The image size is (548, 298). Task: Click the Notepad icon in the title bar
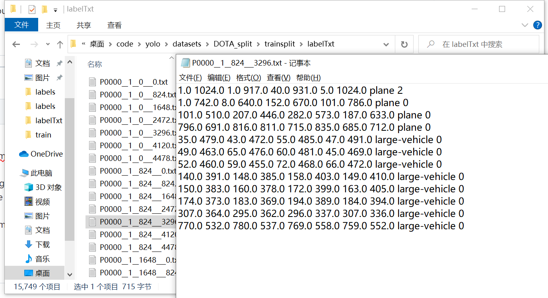click(x=185, y=63)
